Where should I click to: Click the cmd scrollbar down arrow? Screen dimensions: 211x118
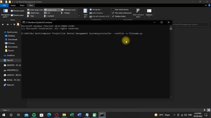(x=171, y=97)
